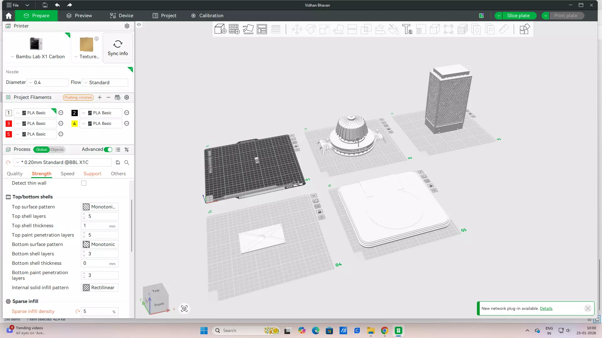
Task: Click the reset preset arrow icon
Action: click(x=8, y=162)
